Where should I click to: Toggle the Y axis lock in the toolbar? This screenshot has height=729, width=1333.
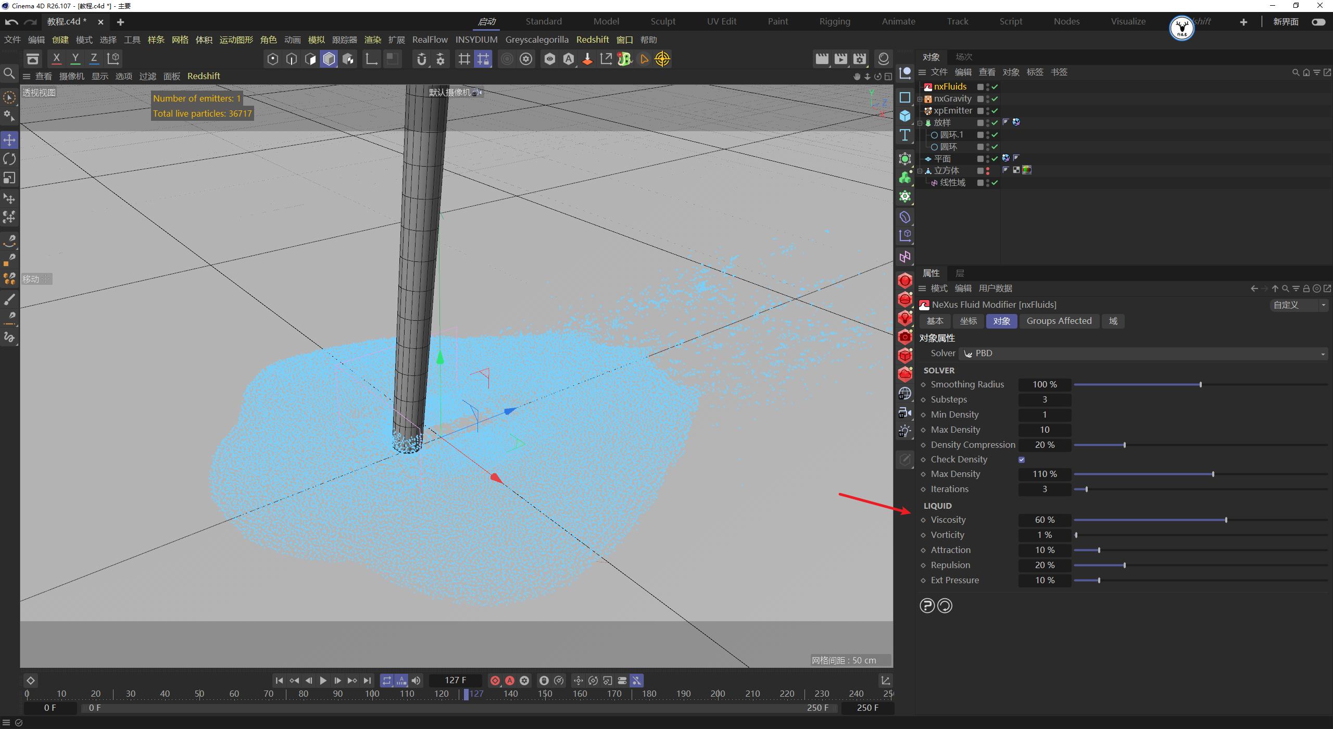coord(75,58)
